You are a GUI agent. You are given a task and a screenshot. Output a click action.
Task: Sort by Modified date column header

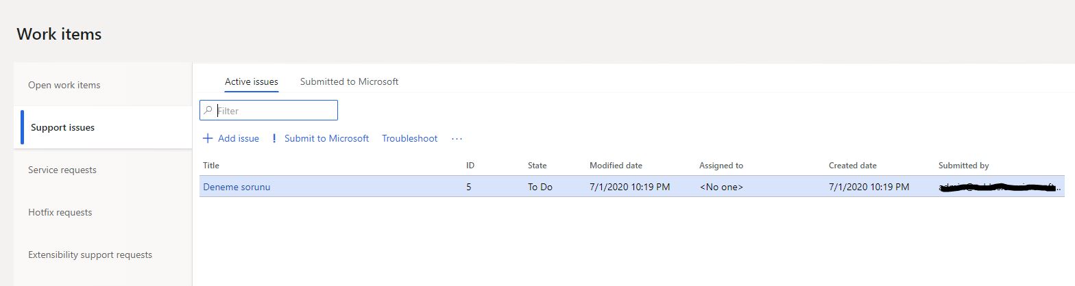(x=616, y=166)
